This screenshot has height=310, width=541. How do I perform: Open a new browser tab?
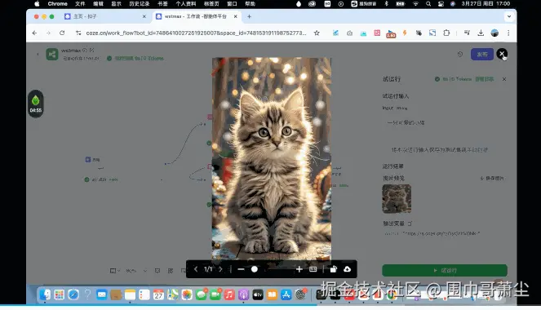click(x=249, y=16)
